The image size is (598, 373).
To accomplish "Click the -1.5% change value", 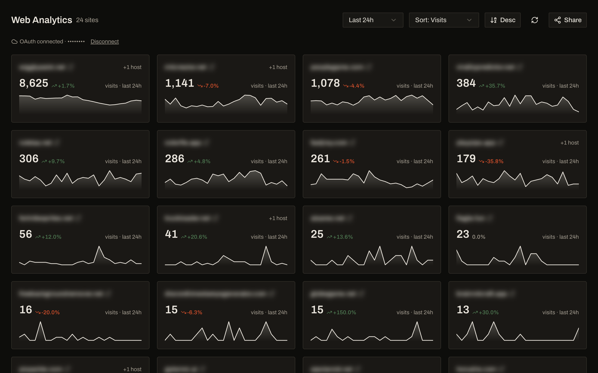I will click(x=347, y=162).
